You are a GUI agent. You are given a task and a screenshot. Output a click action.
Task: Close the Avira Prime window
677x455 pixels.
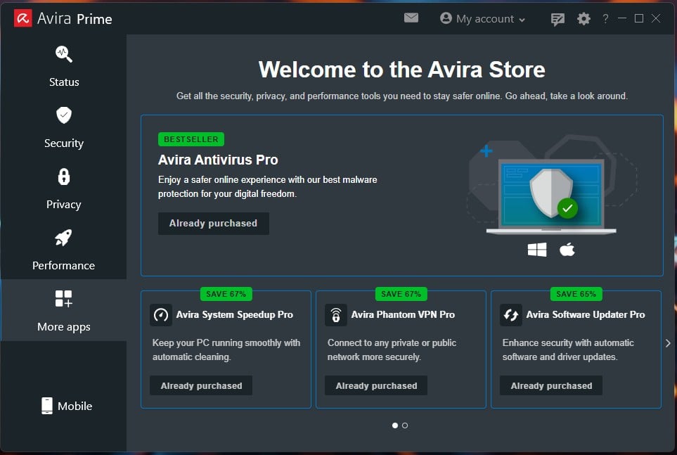click(656, 18)
